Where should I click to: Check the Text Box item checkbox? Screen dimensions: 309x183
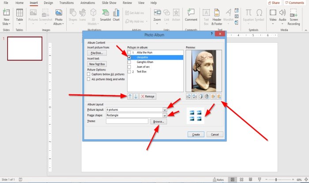click(x=129, y=71)
